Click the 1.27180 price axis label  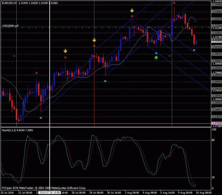coord(217,126)
